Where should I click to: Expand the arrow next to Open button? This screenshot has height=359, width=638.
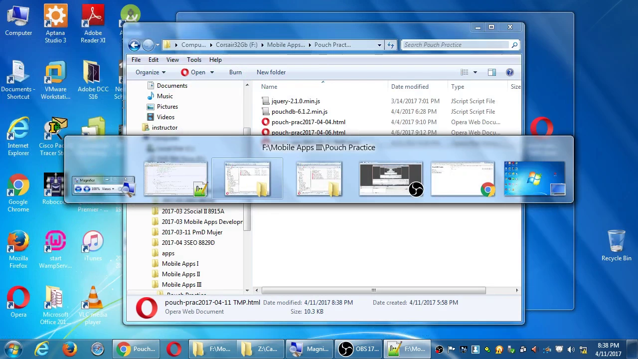pyautogui.click(x=211, y=72)
